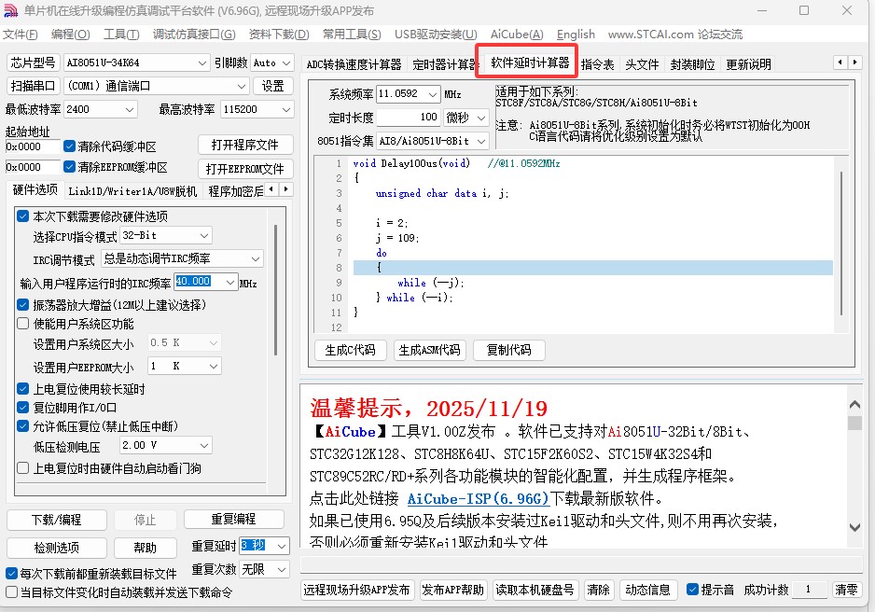The width and height of the screenshot is (875, 612).
Task: Enable 当目标文件变化时自动装载 option
Action: pos(11,592)
